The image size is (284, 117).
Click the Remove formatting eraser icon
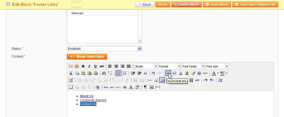156,80
